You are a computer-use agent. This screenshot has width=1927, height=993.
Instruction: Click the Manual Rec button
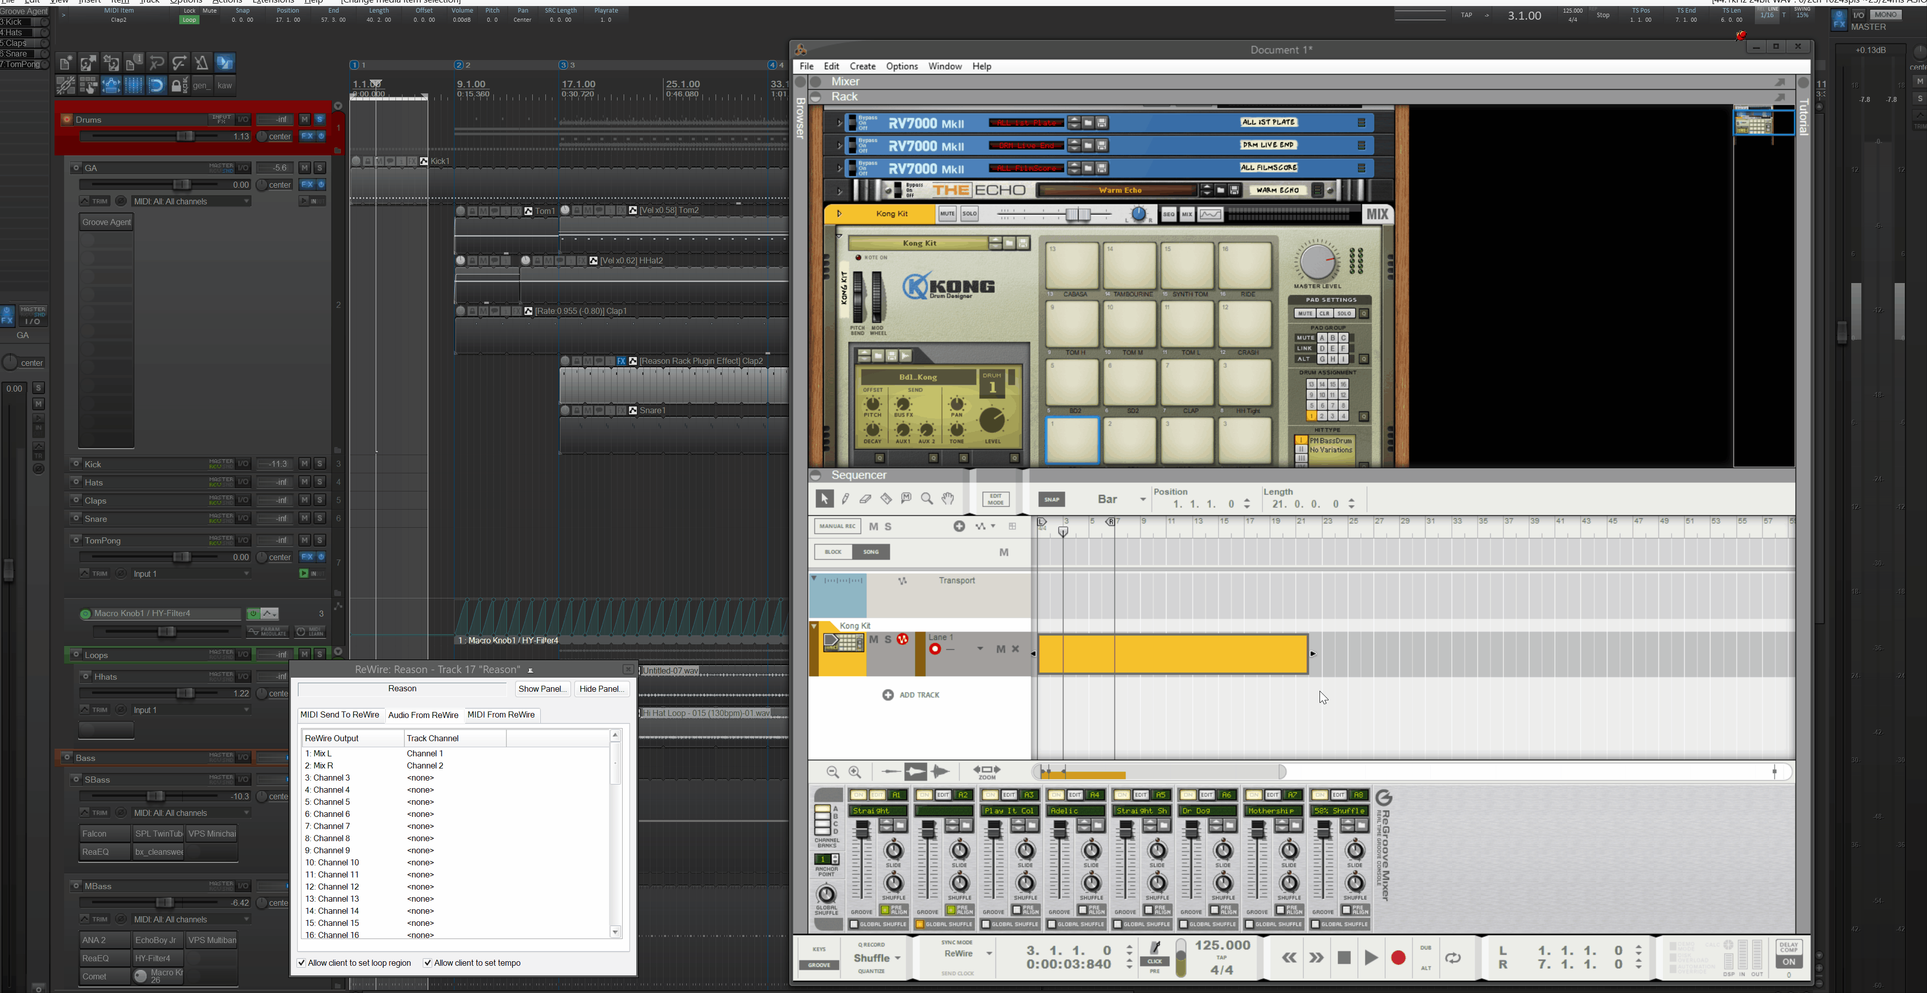click(837, 527)
